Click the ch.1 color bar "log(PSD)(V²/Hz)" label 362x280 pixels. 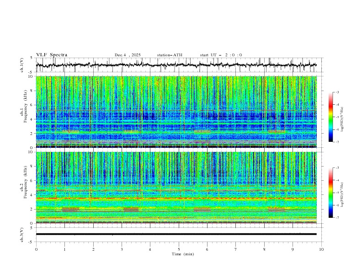tap(342, 119)
